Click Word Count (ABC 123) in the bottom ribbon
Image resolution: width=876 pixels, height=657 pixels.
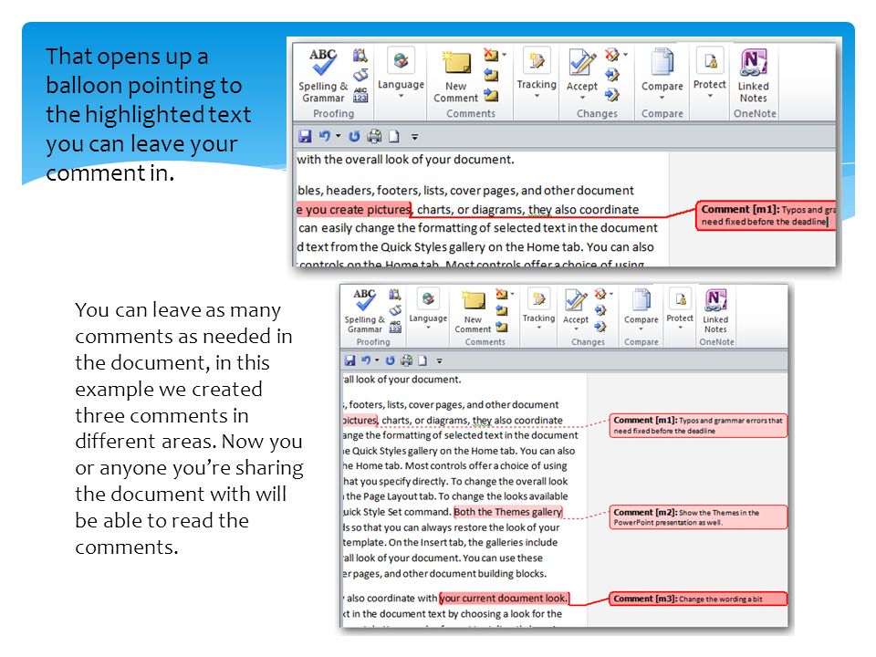pyautogui.click(x=395, y=327)
